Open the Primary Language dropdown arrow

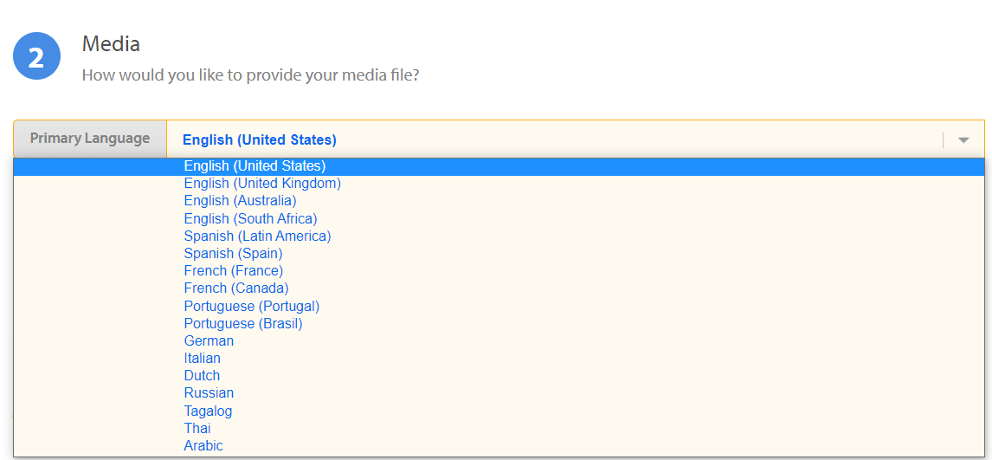(x=963, y=139)
